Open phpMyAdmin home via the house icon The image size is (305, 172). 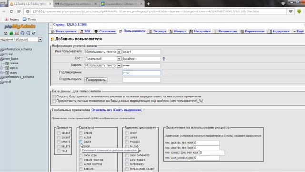coord(6,33)
